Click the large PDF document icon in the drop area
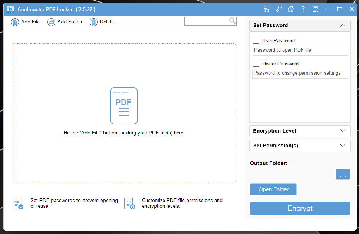 (124, 106)
